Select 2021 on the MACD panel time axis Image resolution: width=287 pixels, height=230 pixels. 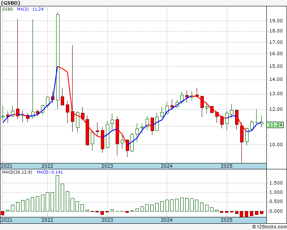pos(7,220)
